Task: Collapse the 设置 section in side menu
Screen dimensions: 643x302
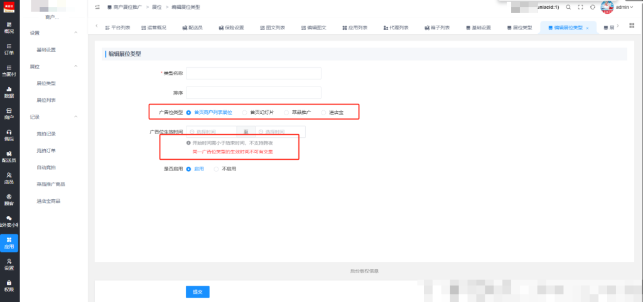Action: tap(76, 33)
